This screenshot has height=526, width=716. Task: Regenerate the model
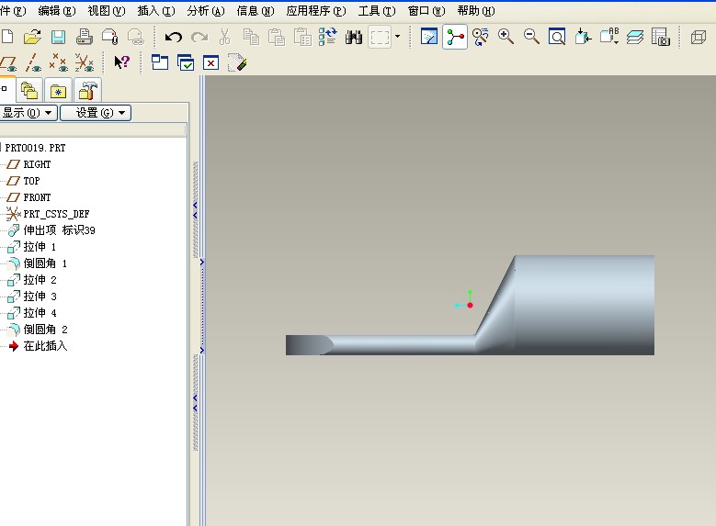tap(328, 37)
